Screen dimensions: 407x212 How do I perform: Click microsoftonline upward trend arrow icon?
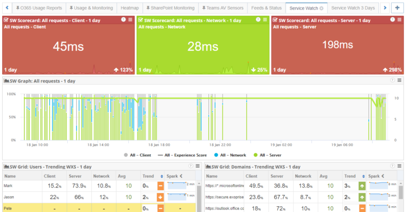[362, 186]
